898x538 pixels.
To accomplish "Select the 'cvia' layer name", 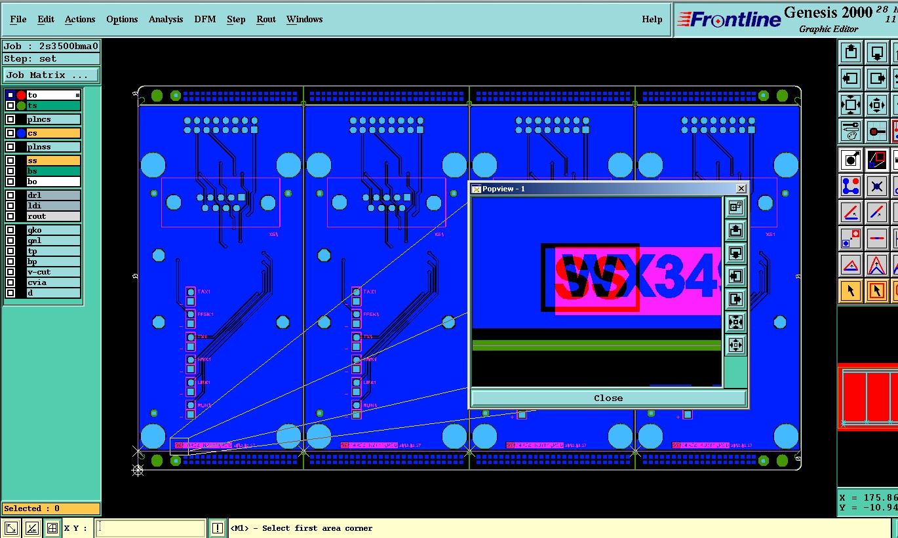I will tap(53, 282).
